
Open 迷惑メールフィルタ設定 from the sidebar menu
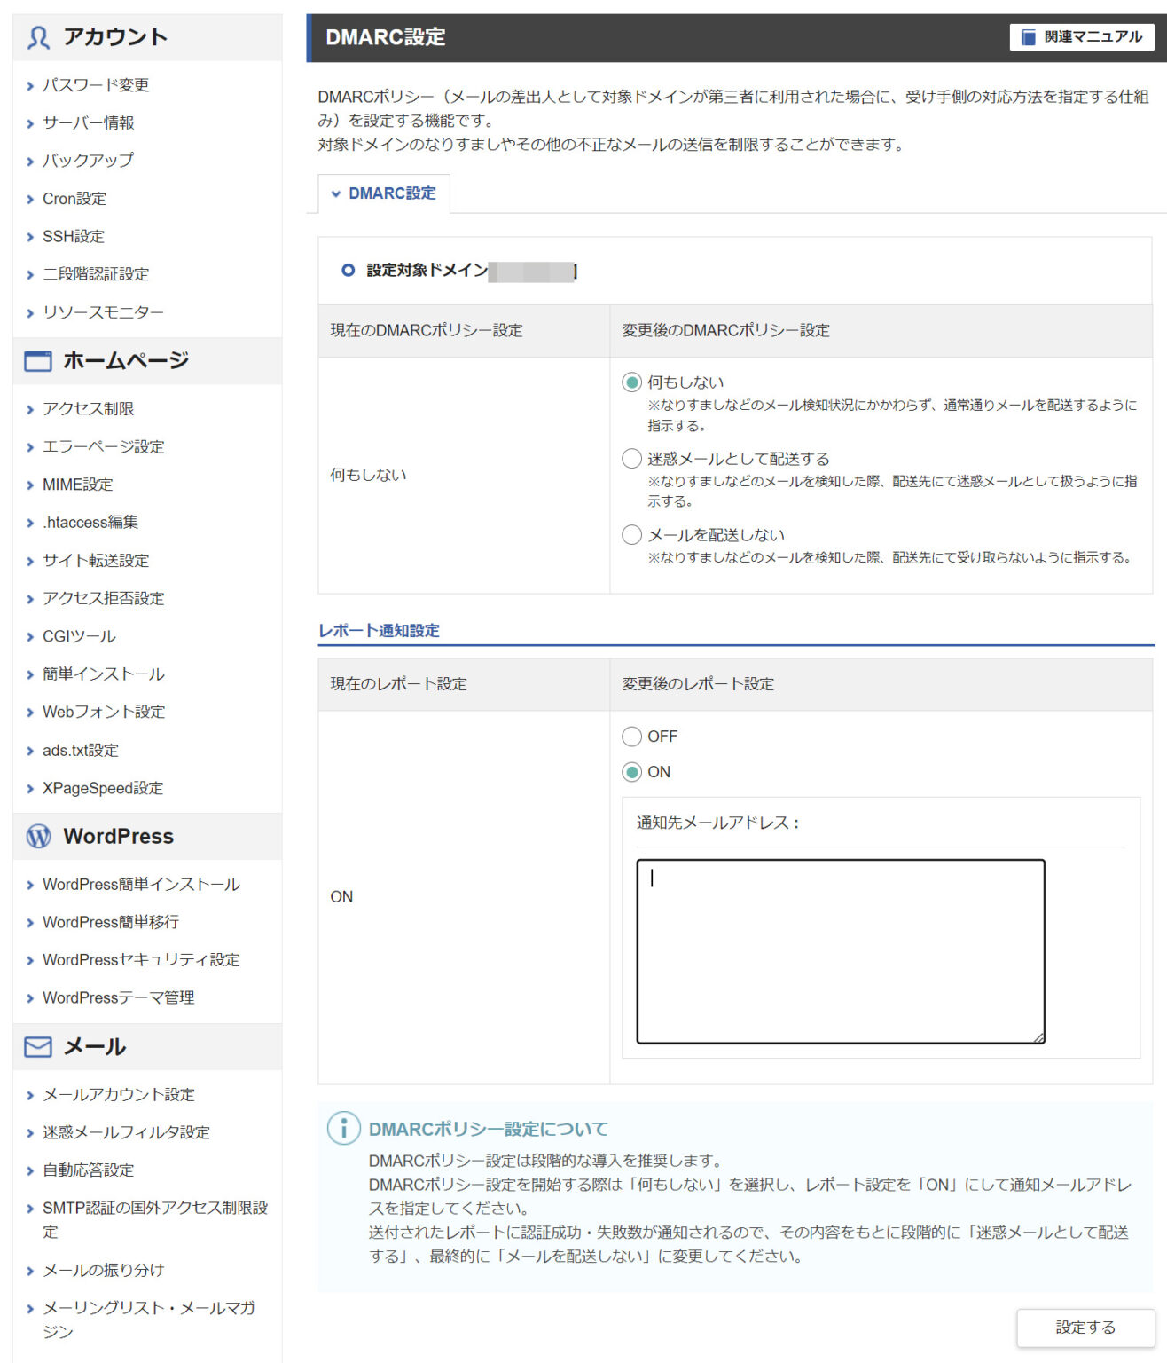point(123,1132)
